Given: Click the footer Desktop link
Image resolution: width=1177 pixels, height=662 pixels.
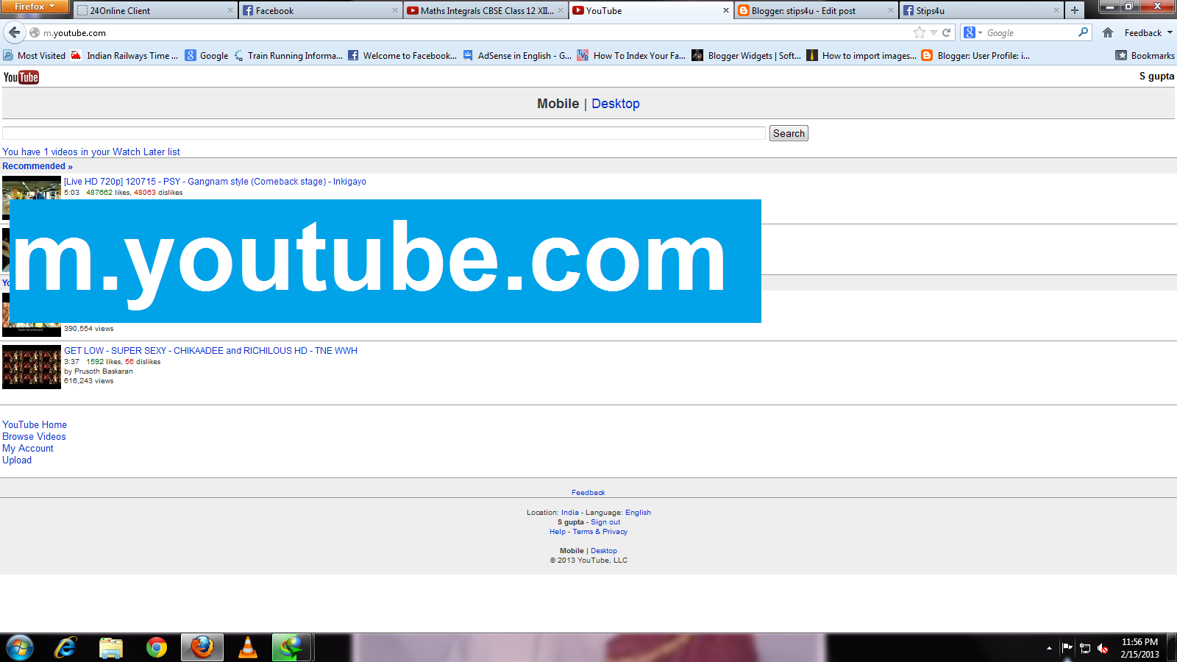Looking at the screenshot, I should pyautogui.click(x=604, y=551).
